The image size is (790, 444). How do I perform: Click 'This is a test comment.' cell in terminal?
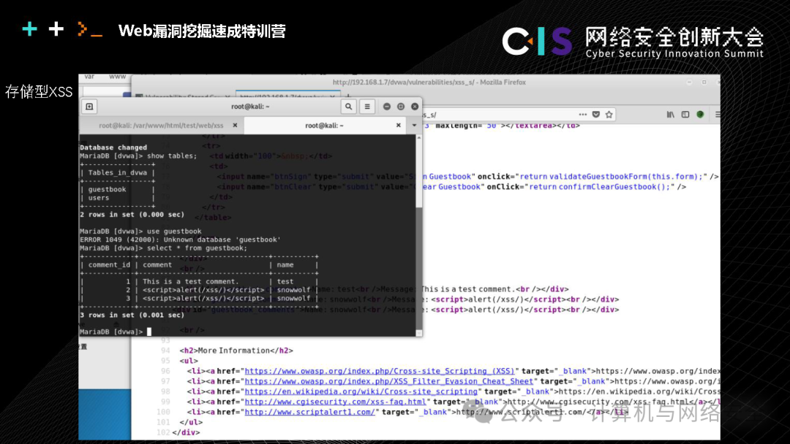click(190, 282)
